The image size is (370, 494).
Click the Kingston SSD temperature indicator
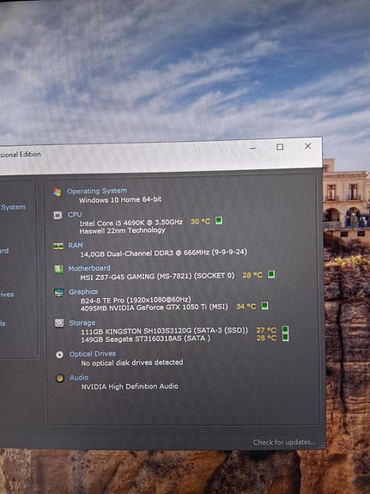pyautogui.click(x=285, y=330)
